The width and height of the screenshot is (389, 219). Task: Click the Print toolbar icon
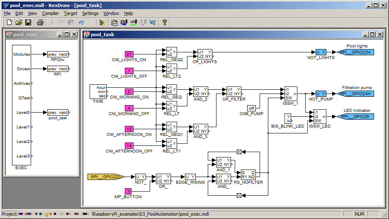(x=40, y=22)
